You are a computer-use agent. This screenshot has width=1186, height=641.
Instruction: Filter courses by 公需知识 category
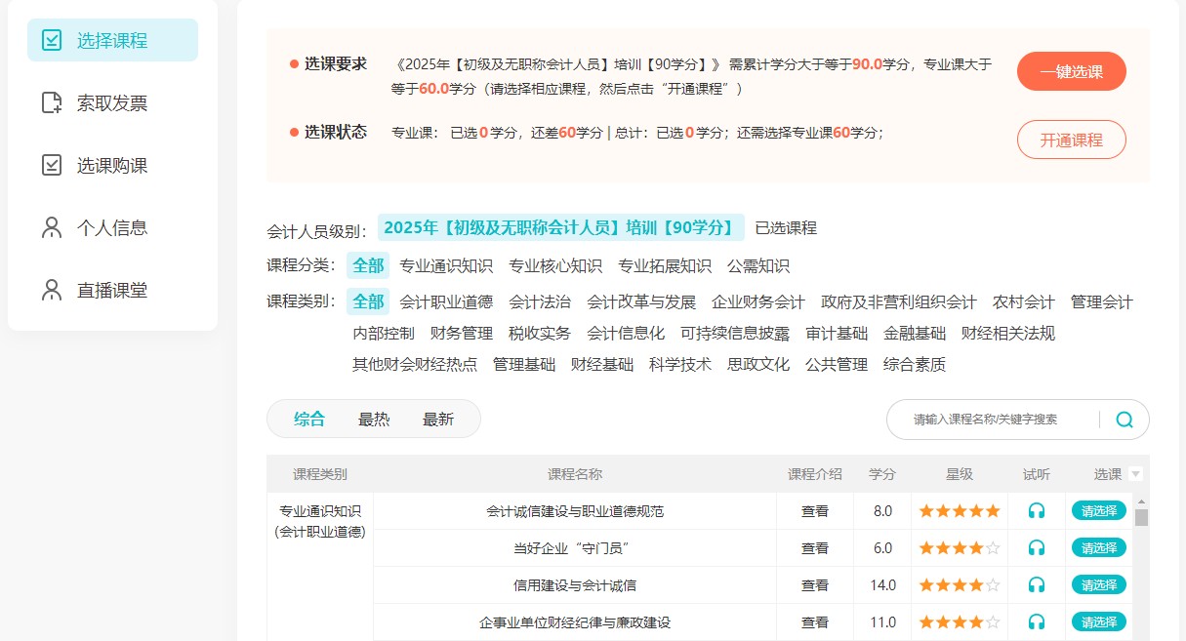[x=758, y=265]
